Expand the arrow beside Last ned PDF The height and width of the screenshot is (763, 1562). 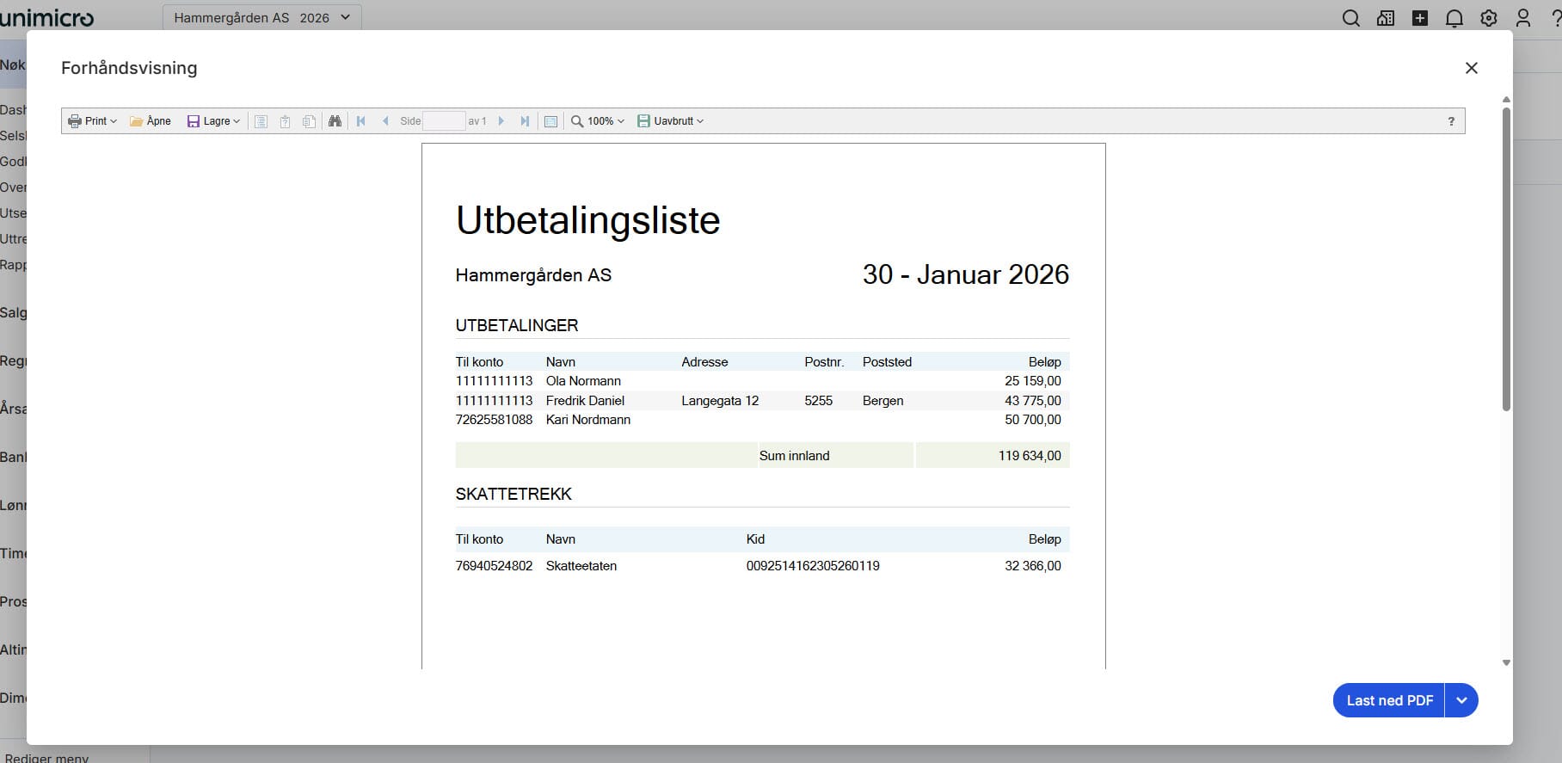[1461, 700]
